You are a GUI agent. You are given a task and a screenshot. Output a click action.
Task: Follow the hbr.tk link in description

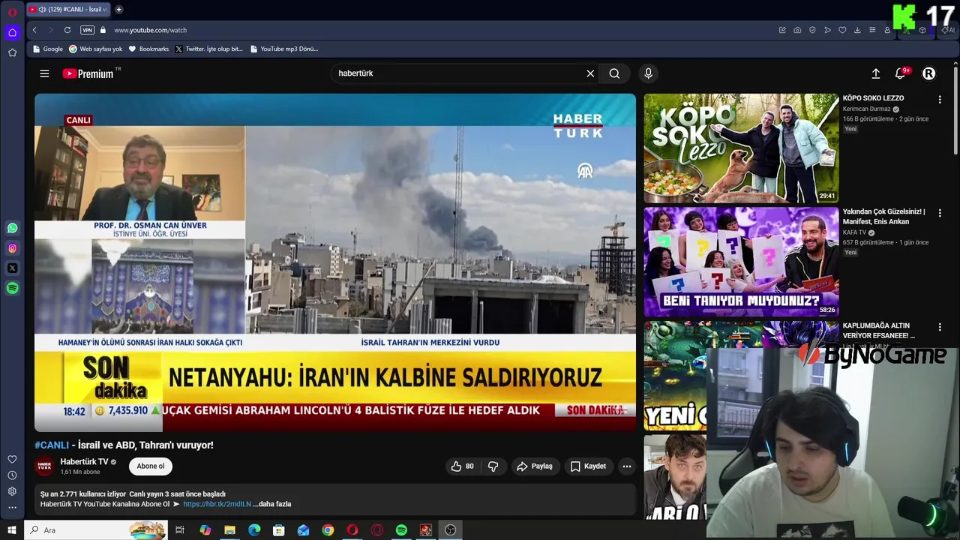tap(217, 504)
